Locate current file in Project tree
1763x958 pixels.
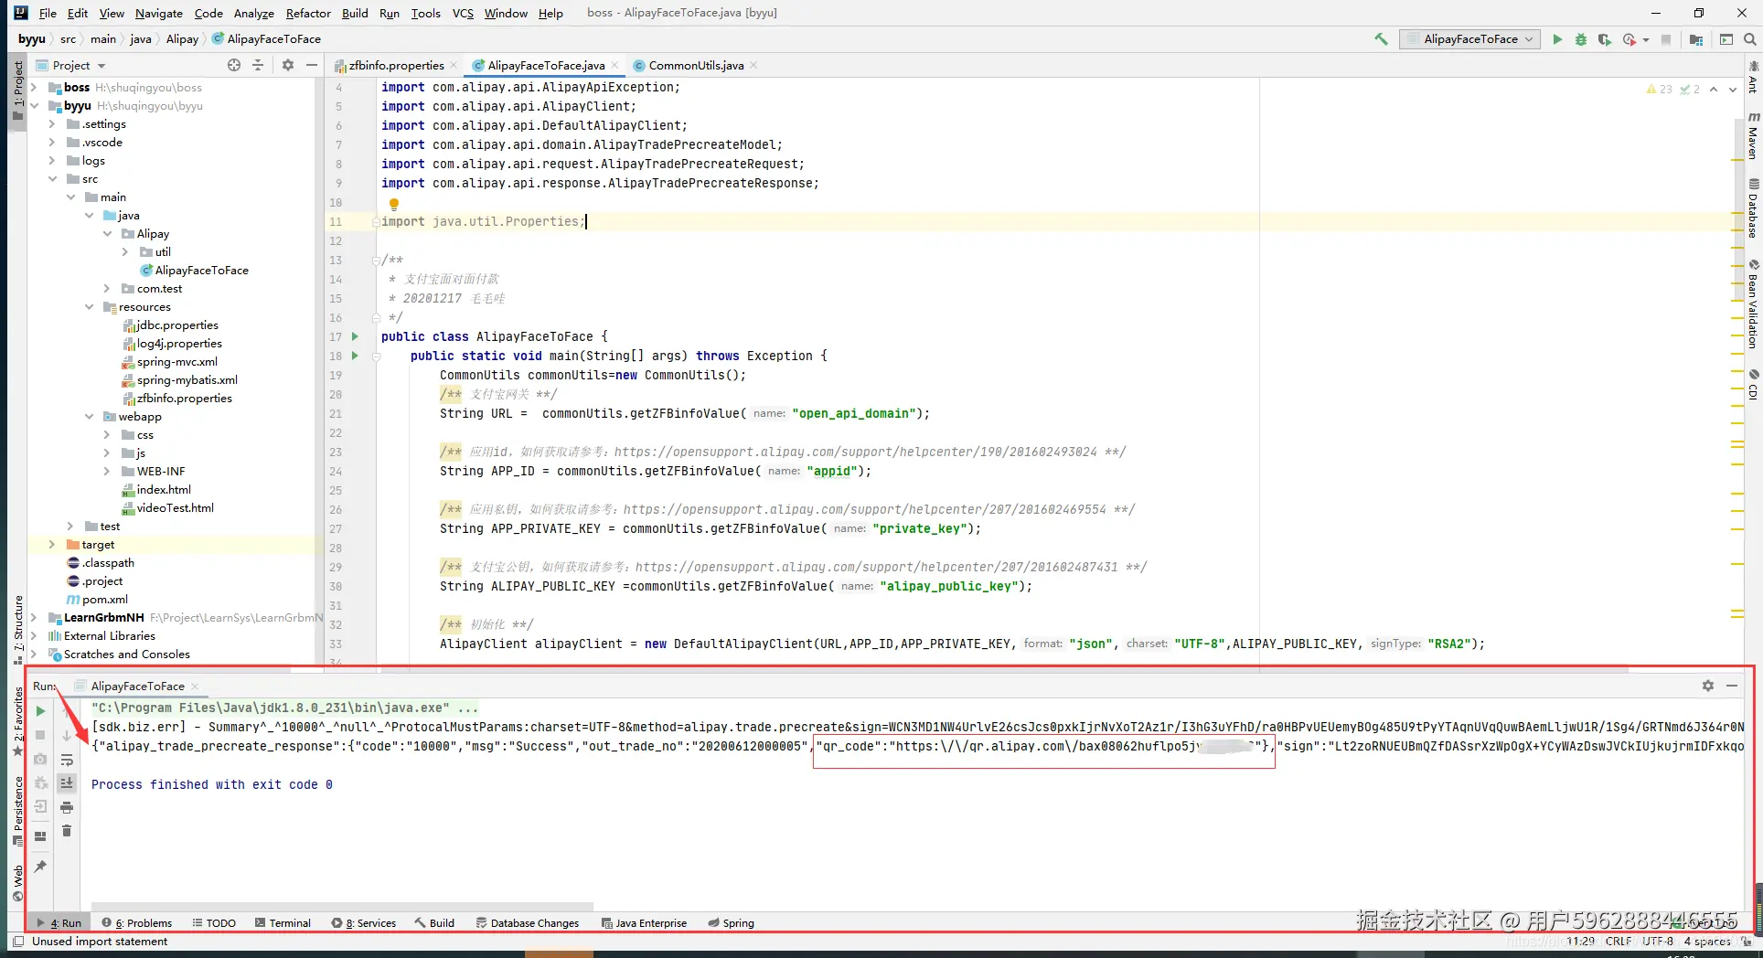[x=234, y=65]
